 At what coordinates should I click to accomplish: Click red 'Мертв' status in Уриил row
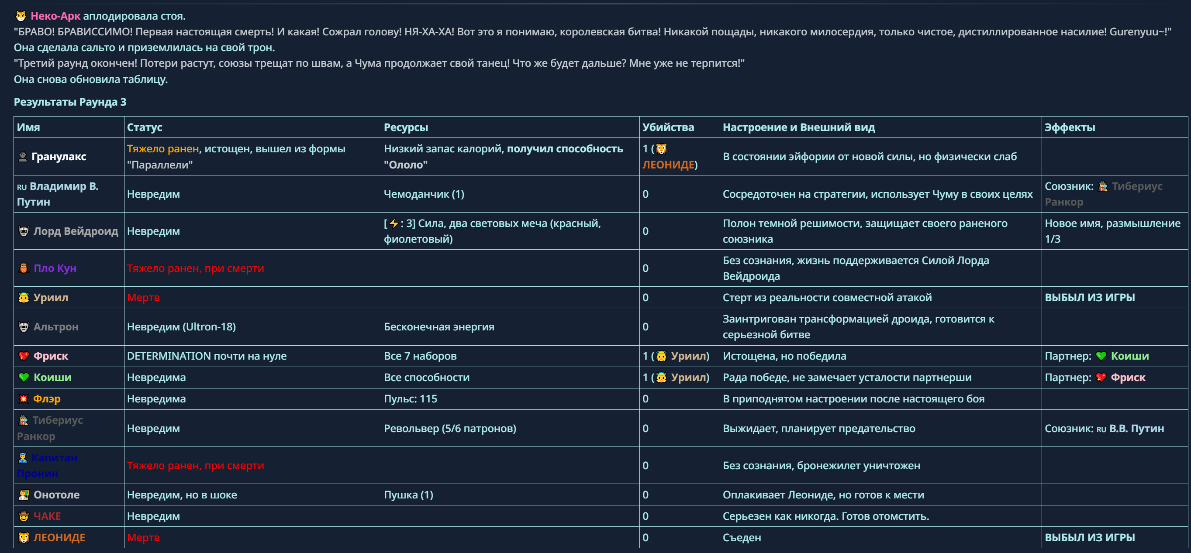coord(143,298)
